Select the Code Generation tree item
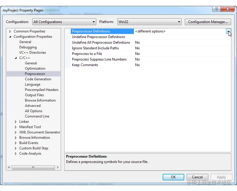237x191 pixels. [x=38, y=79]
